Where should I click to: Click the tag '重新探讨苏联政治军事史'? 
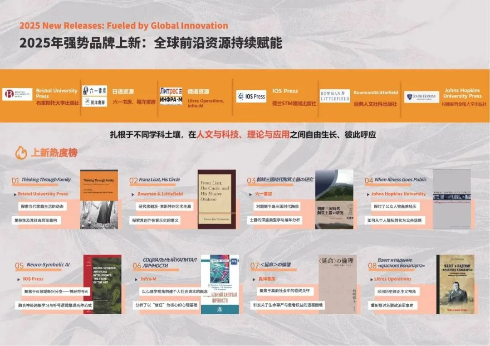(392, 305)
